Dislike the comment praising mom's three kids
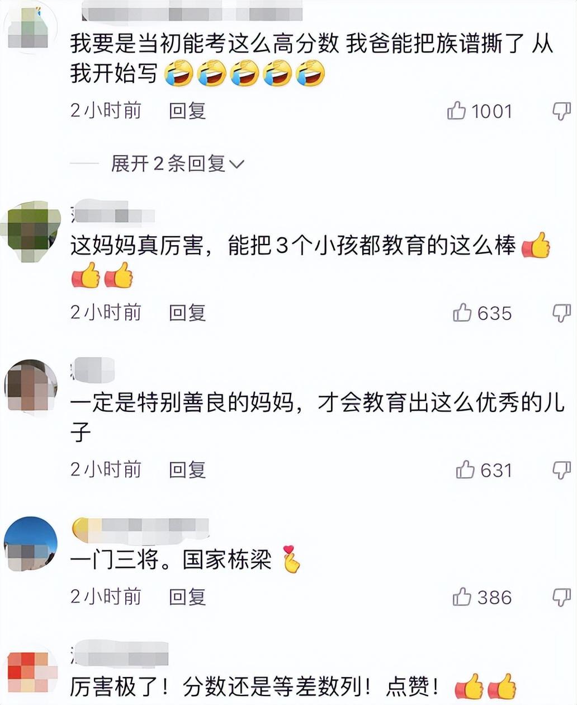Image resolution: width=577 pixels, height=705 pixels. point(561,313)
